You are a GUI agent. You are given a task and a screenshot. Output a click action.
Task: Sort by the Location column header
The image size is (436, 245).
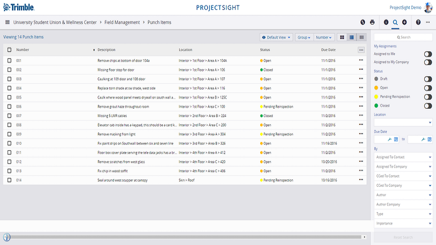click(x=186, y=50)
